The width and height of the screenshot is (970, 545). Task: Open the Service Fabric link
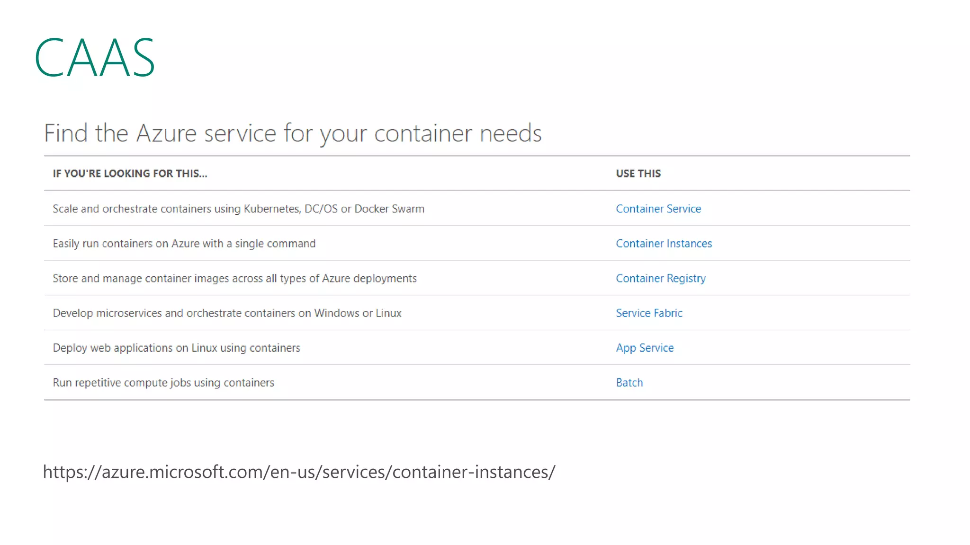pyautogui.click(x=649, y=313)
